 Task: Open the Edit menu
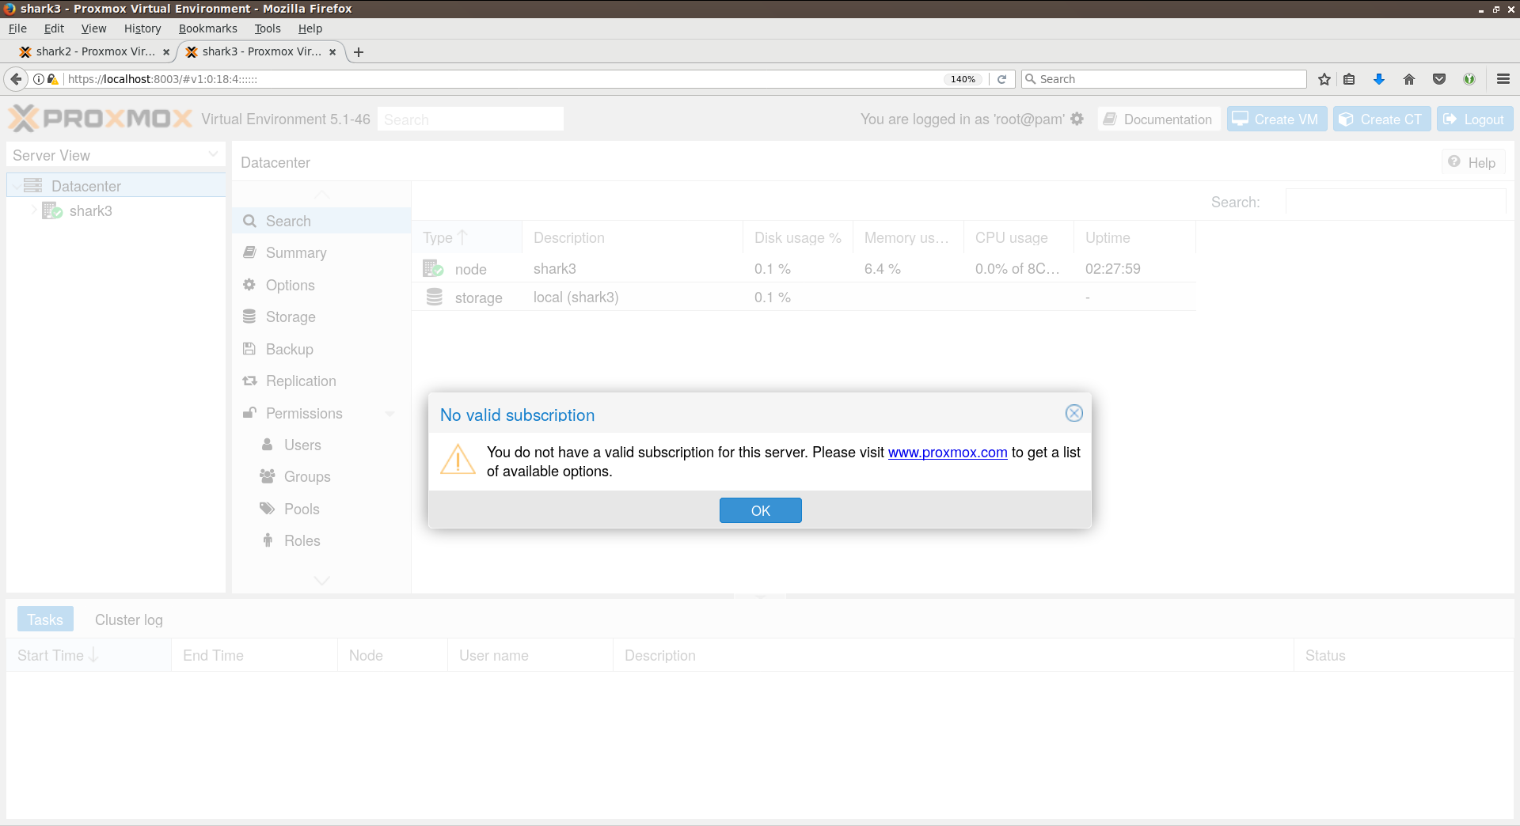(x=54, y=28)
